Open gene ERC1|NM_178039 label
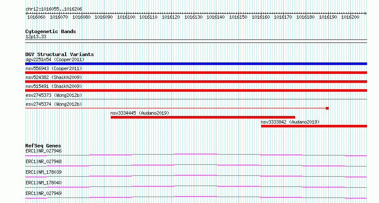 click(x=43, y=172)
